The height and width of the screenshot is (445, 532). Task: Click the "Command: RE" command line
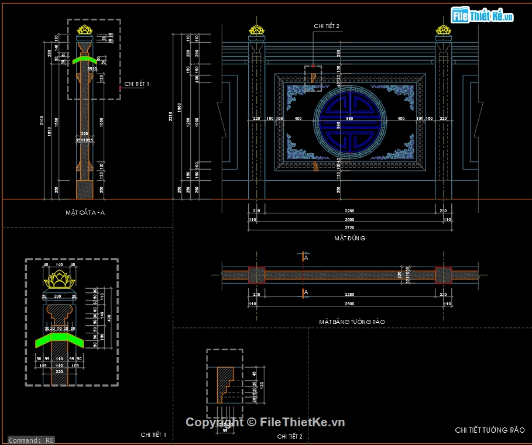(31, 440)
